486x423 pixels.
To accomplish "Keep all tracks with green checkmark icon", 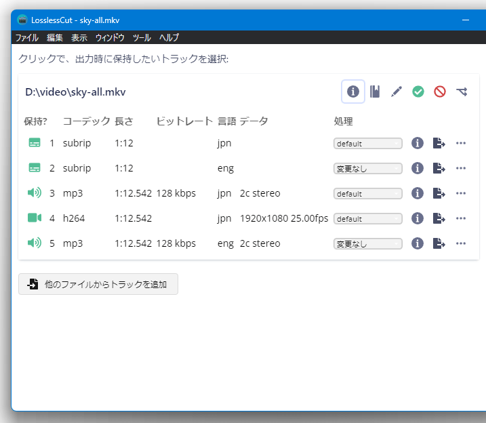I will (418, 92).
